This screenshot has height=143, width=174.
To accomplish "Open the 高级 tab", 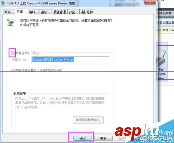I will tap(46, 12).
